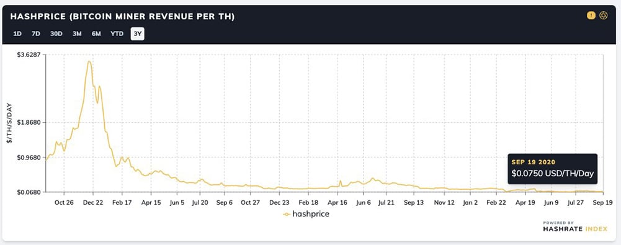Click the camera snapshot icon
This screenshot has height=245, width=621.
coord(603,16)
